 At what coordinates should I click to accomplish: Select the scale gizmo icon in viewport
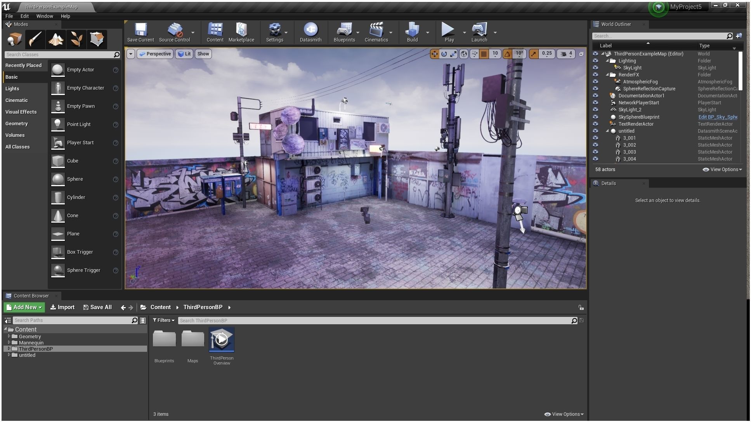coord(453,54)
